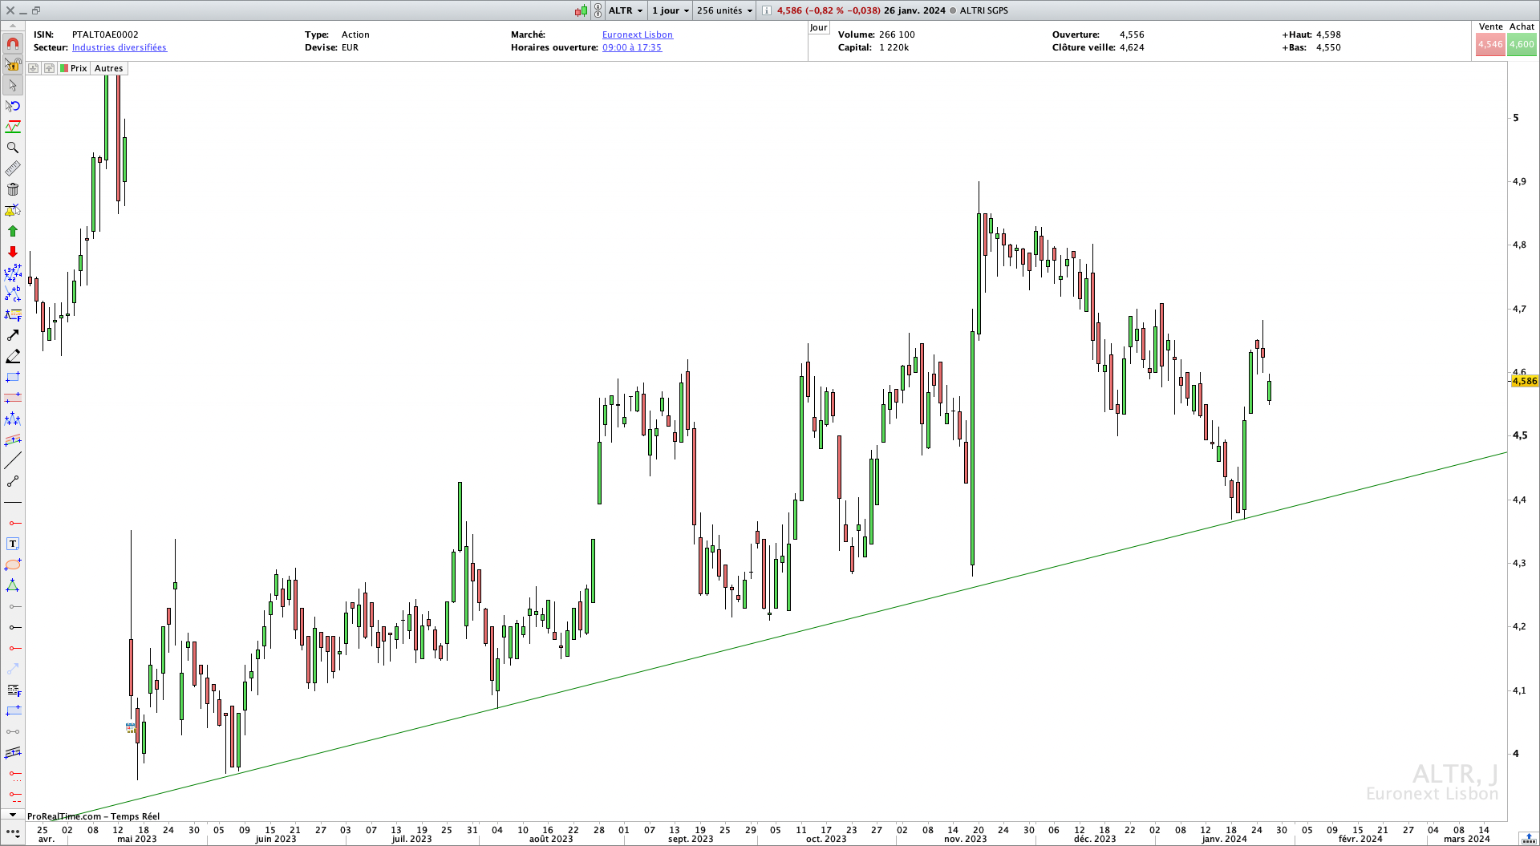The image size is (1540, 846).
Task: Click the yellow 4,586 price label
Action: pos(1524,381)
